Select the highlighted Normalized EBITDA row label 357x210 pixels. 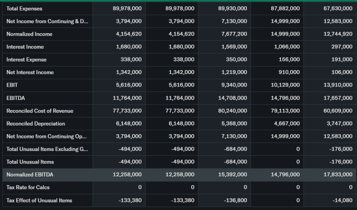tap(30, 174)
